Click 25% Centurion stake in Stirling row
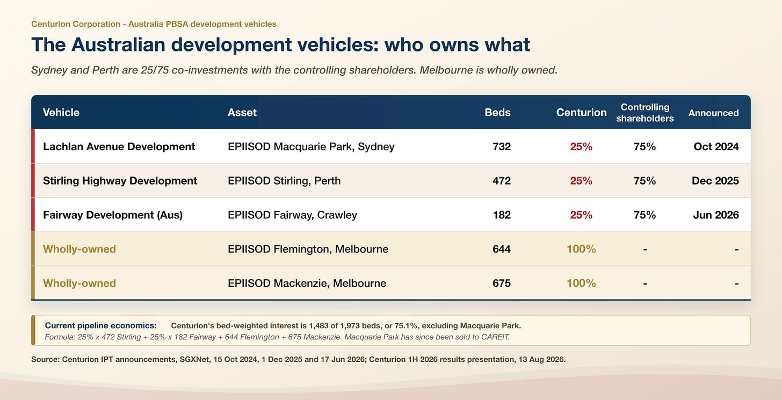The height and width of the screenshot is (400, 782). coord(581,181)
